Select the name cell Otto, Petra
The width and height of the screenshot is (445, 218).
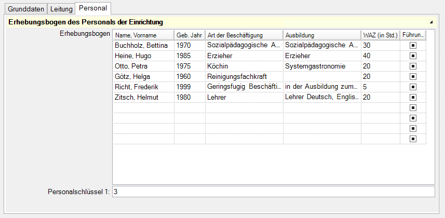coord(143,66)
